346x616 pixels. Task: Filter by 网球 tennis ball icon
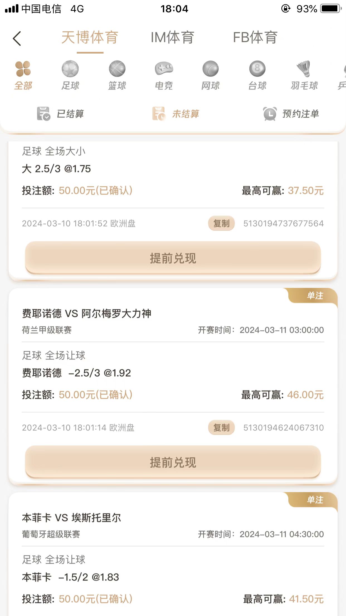[x=211, y=69]
